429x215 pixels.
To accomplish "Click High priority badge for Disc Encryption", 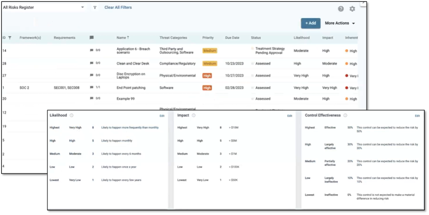I will click(207, 76).
